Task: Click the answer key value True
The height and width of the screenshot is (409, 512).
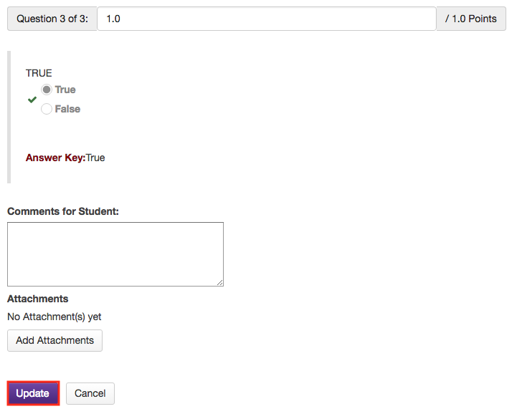Action: [95, 158]
